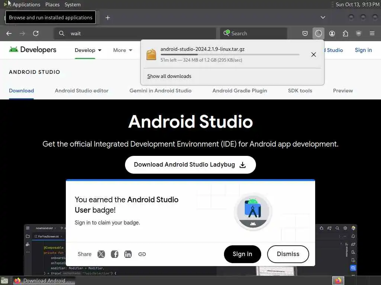Go back with the browser back arrow
This screenshot has width=381, height=285.
pyautogui.click(x=9, y=33)
